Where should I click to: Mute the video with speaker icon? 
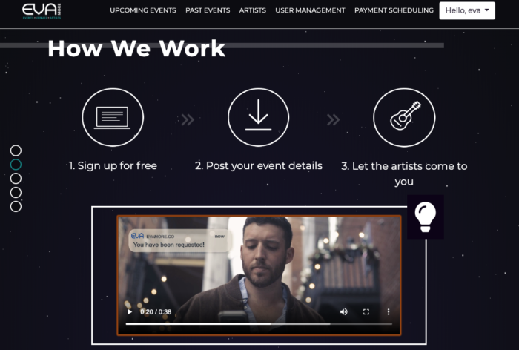pos(344,311)
